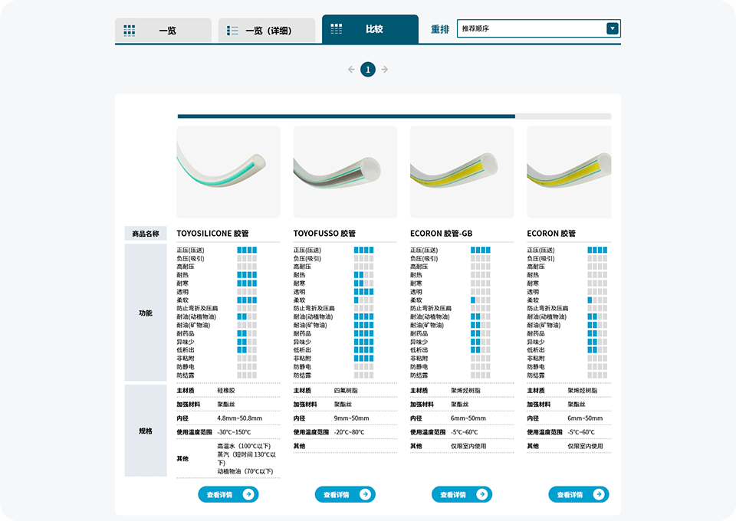Click the TOYOFUSSO 胶管 product name
Image resolution: width=736 pixels, height=521 pixels.
325,233
